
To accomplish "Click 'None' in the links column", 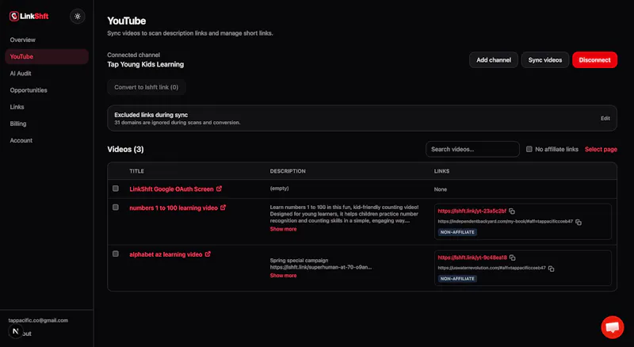I will pos(441,189).
